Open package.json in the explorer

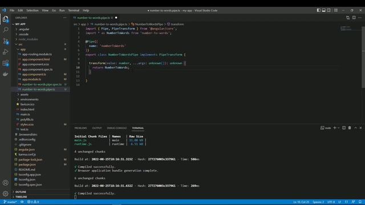(x=27, y=165)
